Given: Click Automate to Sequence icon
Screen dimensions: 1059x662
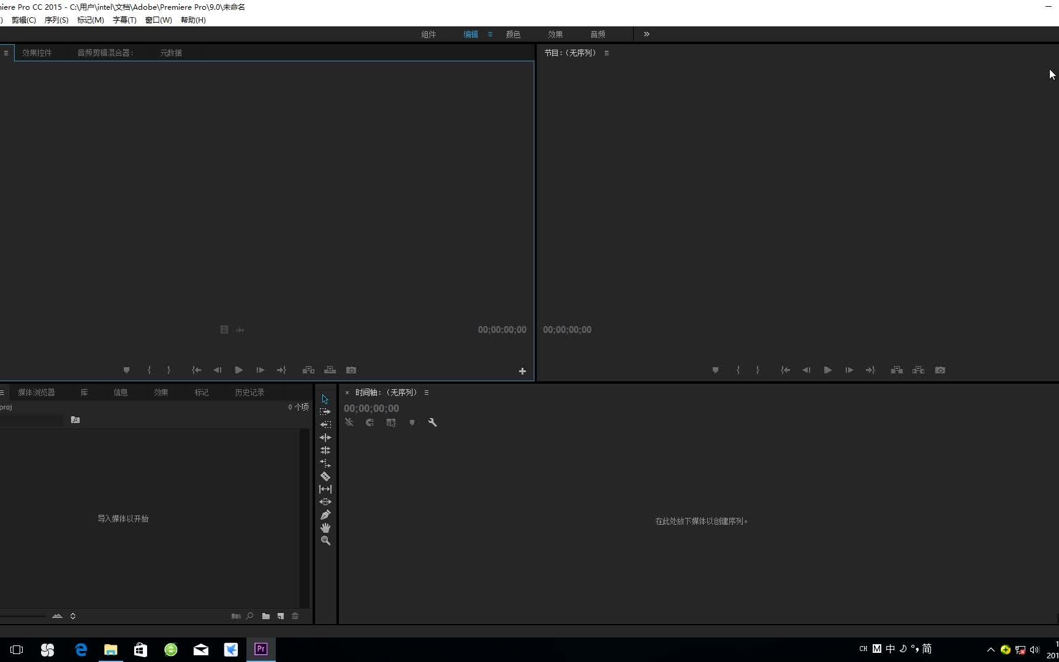Looking at the screenshot, I should point(236,616).
